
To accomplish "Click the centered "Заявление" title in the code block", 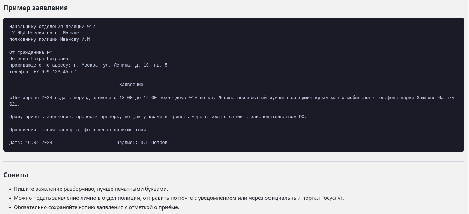I will (131, 85).
